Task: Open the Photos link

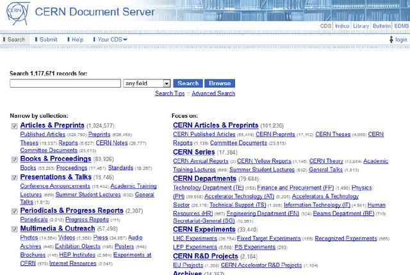Action: (x=29, y=238)
